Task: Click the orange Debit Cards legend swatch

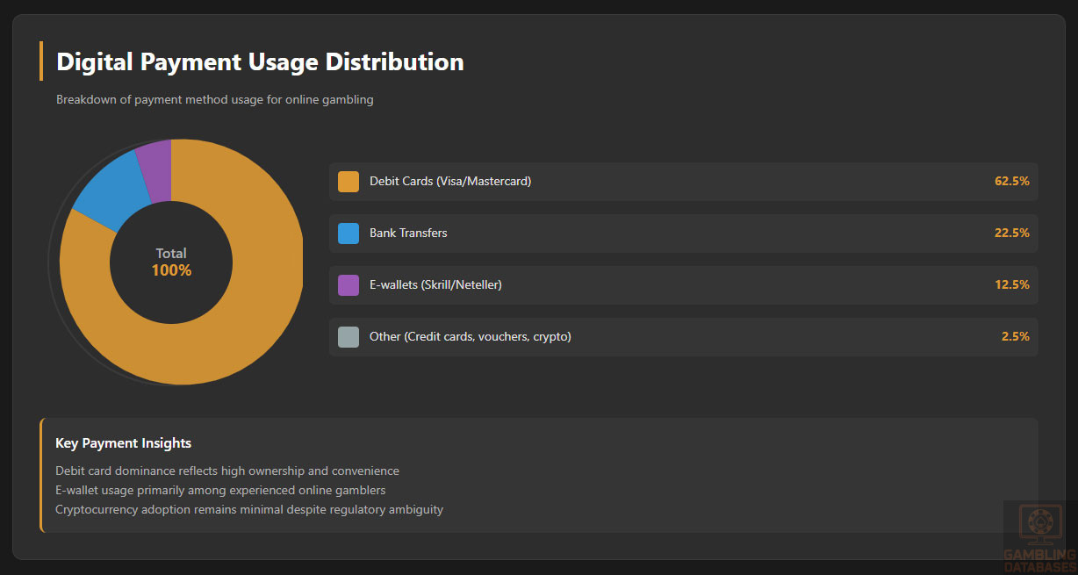Action: 349,181
